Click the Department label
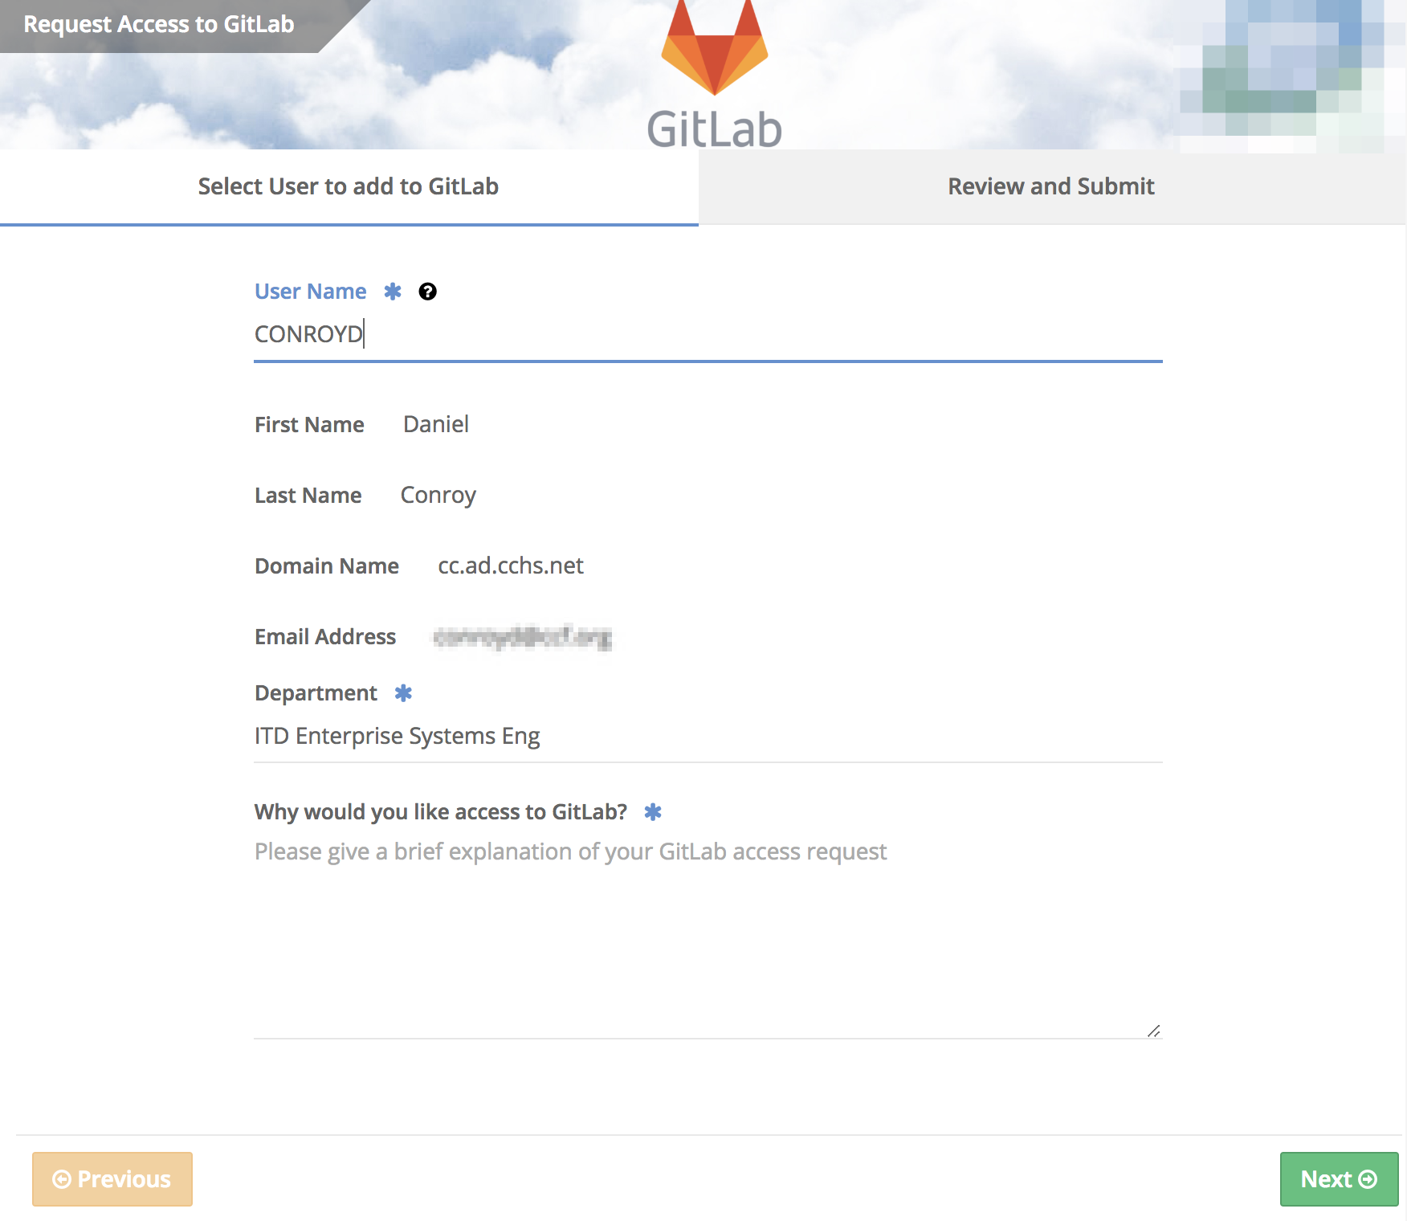The width and height of the screenshot is (1407, 1221). [316, 693]
